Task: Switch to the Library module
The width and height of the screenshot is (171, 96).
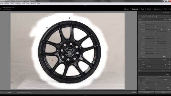Action: pos(127,9)
